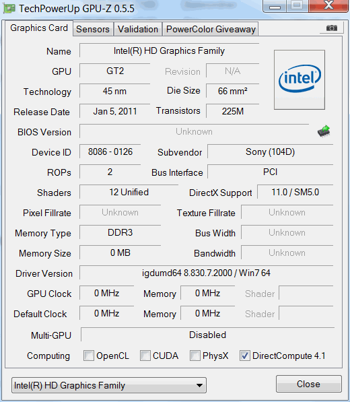
Task: Minimize the GPU-Z window
Action: [275, 6]
